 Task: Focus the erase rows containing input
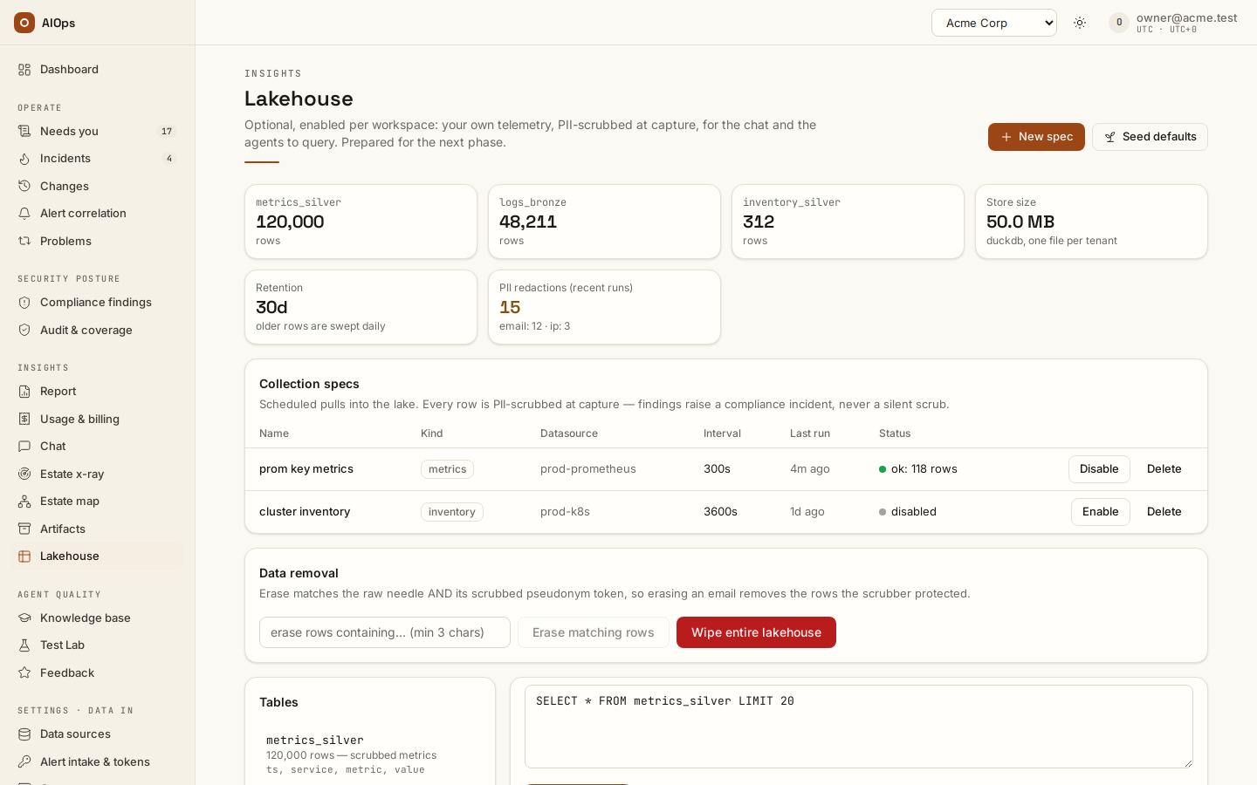[x=385, y=632]
